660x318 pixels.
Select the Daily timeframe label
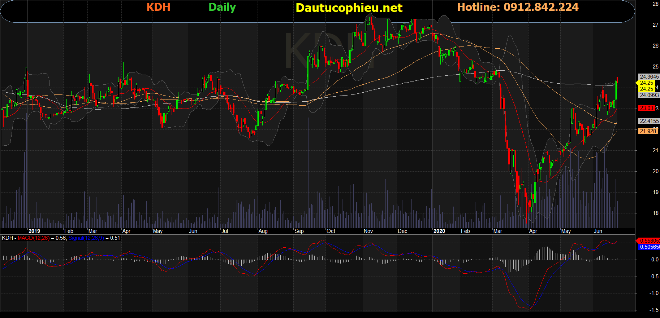pos(222,7)
